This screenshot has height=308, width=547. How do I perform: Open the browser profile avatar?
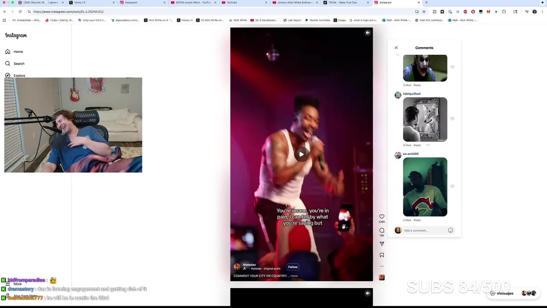pyautogui.click(x=534, y=12)
